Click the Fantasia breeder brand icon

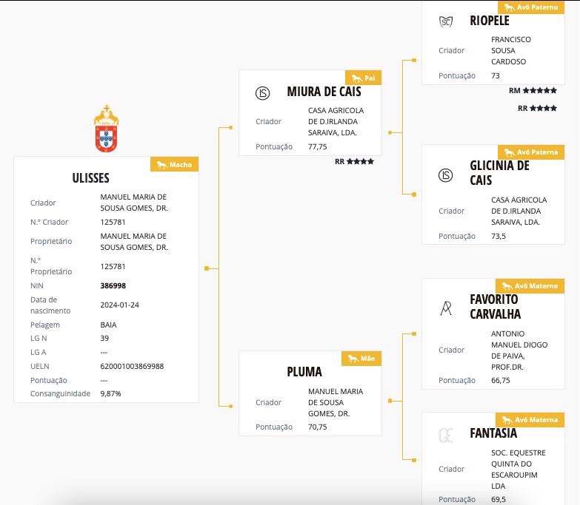[446, 435]
